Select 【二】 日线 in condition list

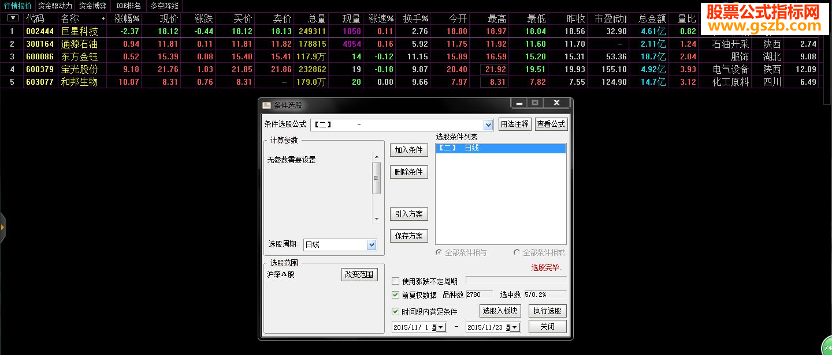[x=500, y=148]
